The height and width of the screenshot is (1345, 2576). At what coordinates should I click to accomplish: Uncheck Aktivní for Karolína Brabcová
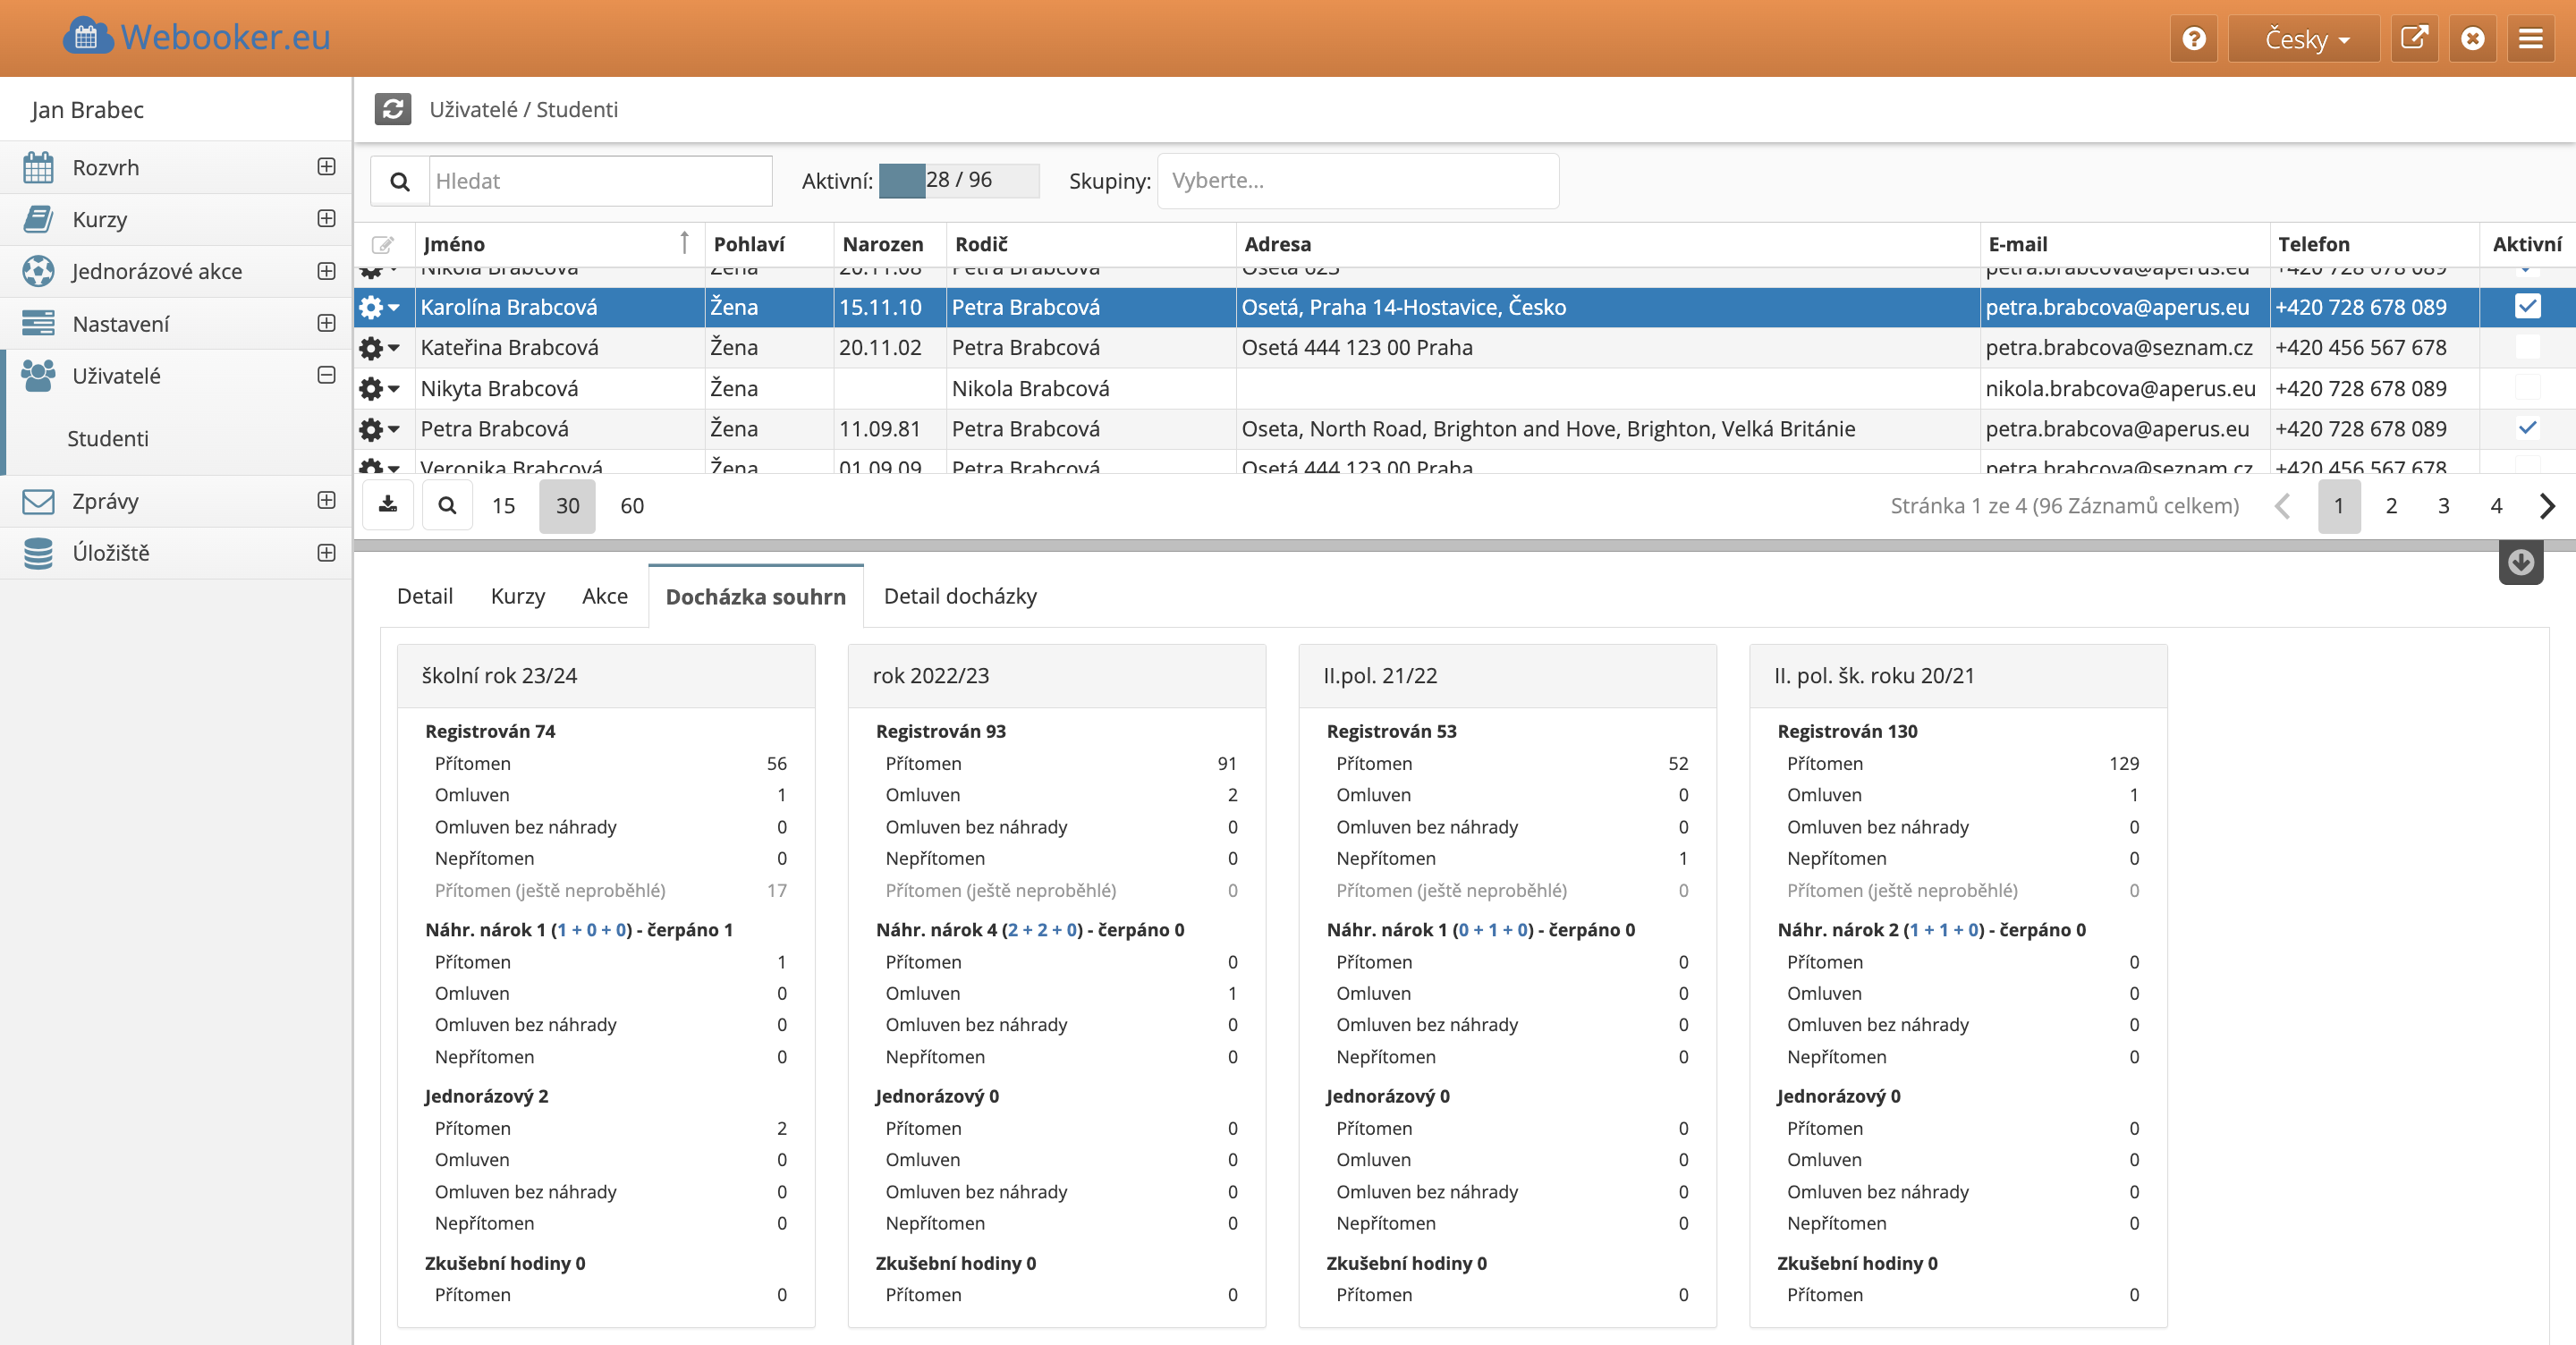(x=2526, y=306)
